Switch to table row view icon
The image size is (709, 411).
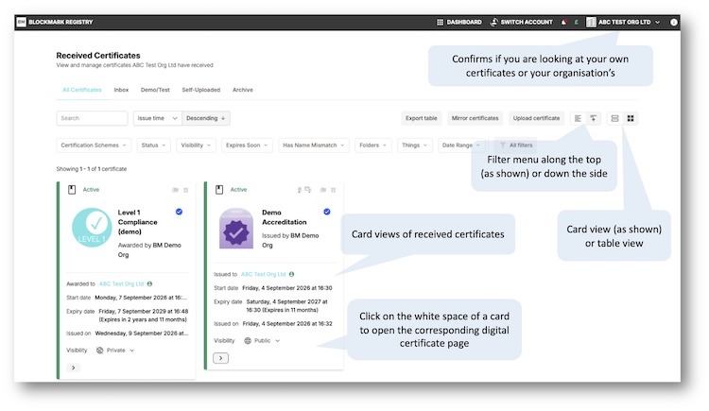coord(614,118)
